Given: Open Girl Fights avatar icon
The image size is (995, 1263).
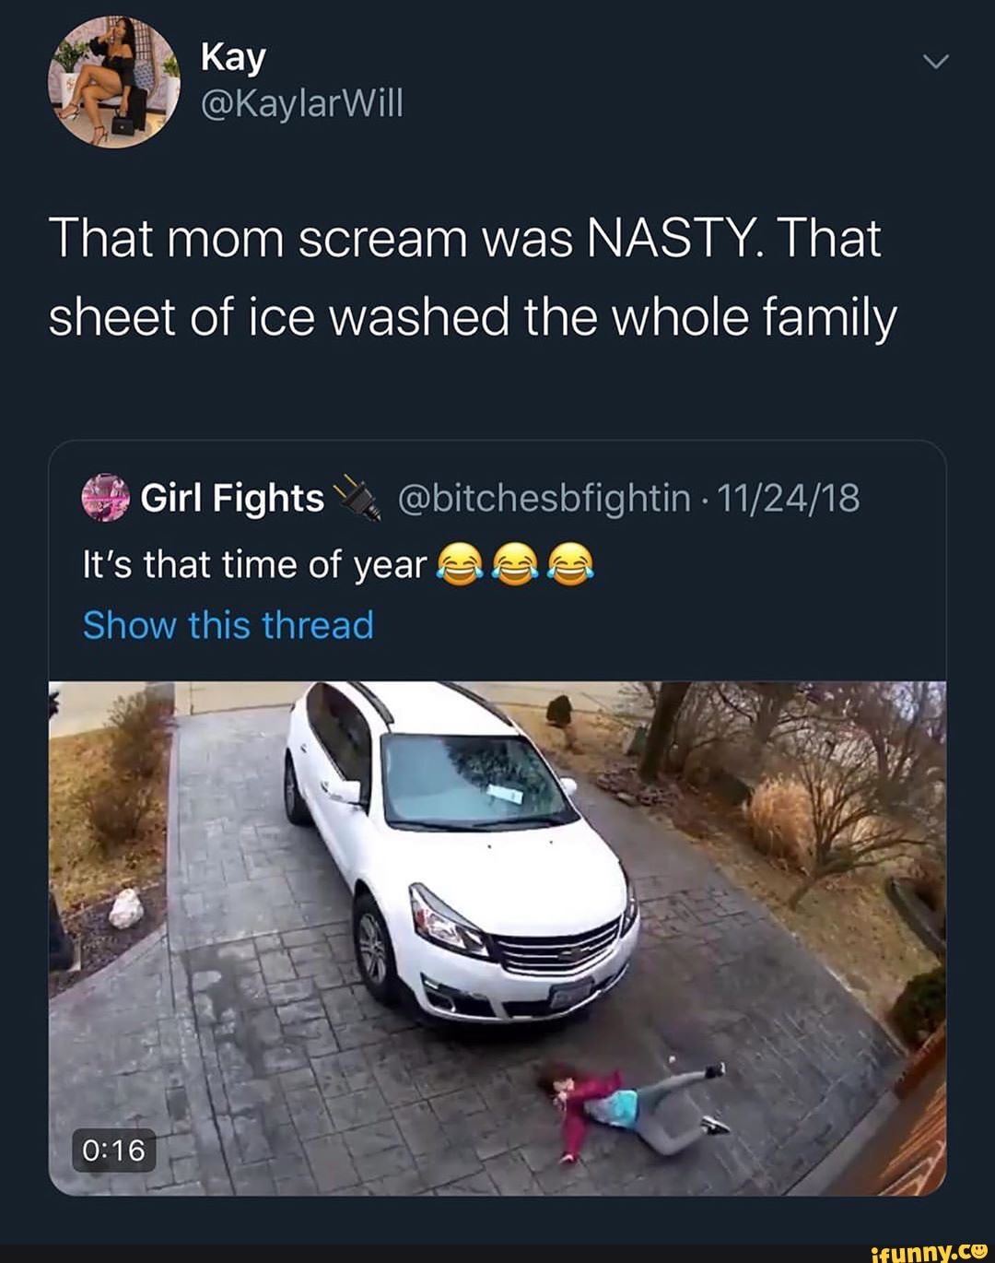Looking at the screenshot, I should [x=106, y=498].
